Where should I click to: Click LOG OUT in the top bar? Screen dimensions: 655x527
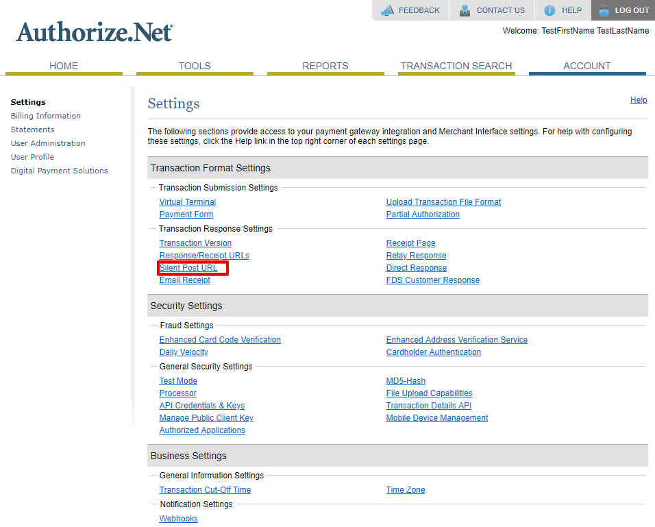632,10
